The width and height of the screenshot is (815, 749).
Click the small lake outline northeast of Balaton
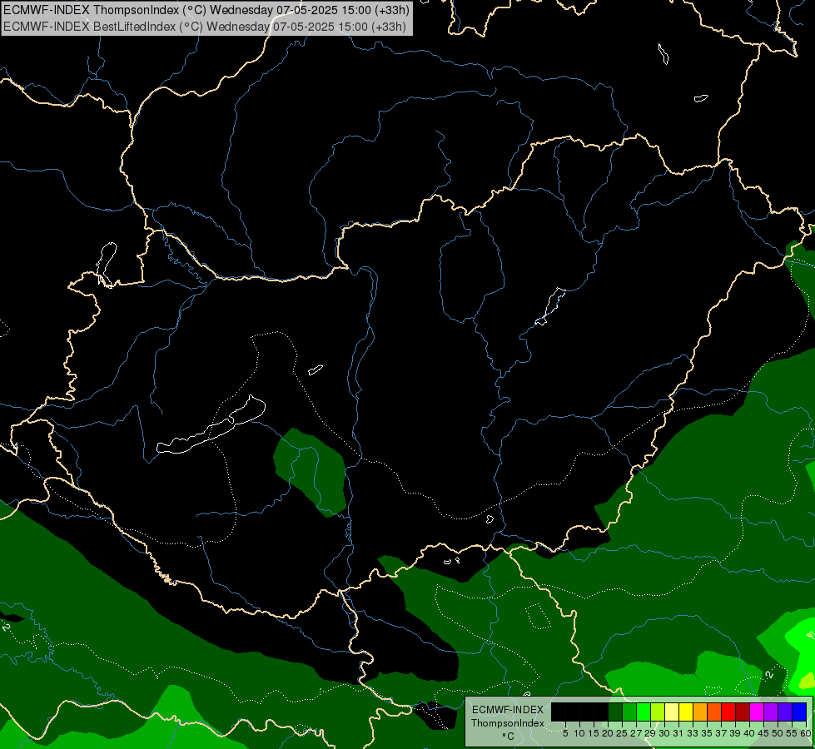pos(316,370)
